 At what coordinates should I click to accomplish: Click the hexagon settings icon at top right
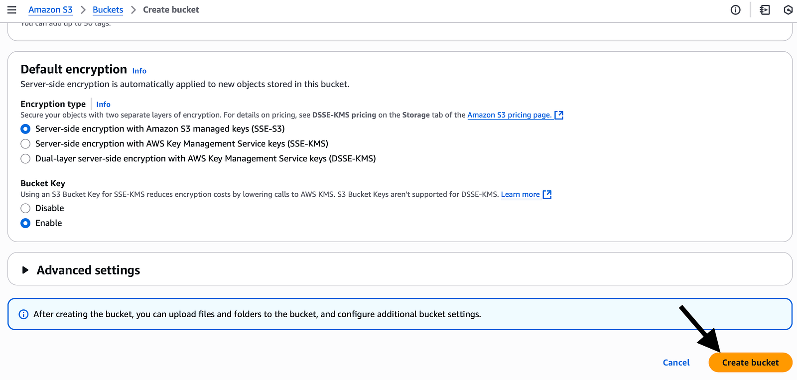point(788,10)
